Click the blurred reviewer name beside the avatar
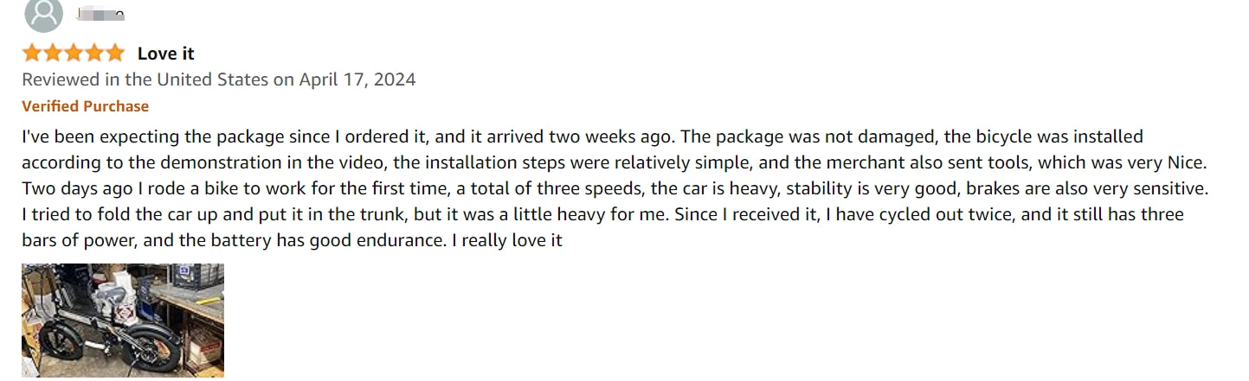The width and height of the screenshot is (1249, 381). pos(100,14)
